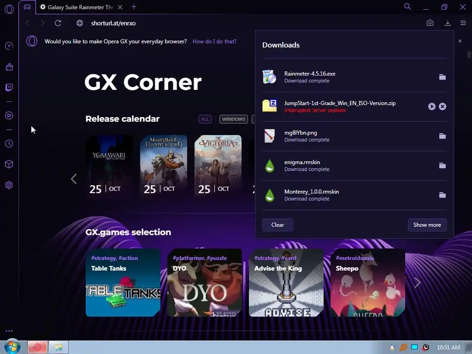
Task: Open sidebar three-dots setup menu
Action: [9, 331]
